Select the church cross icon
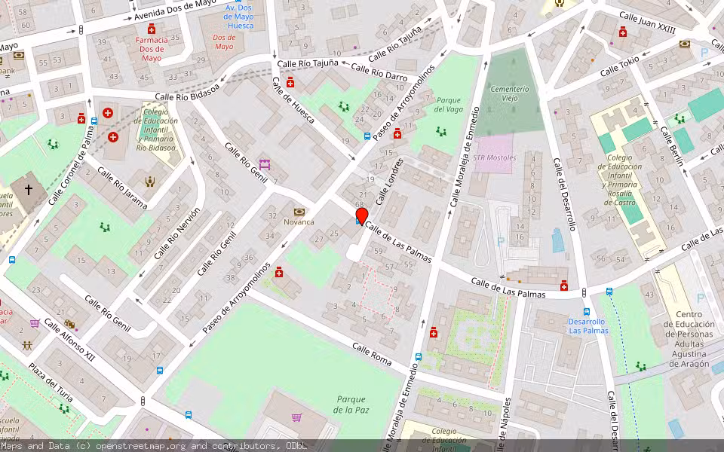 pos(29,189)
